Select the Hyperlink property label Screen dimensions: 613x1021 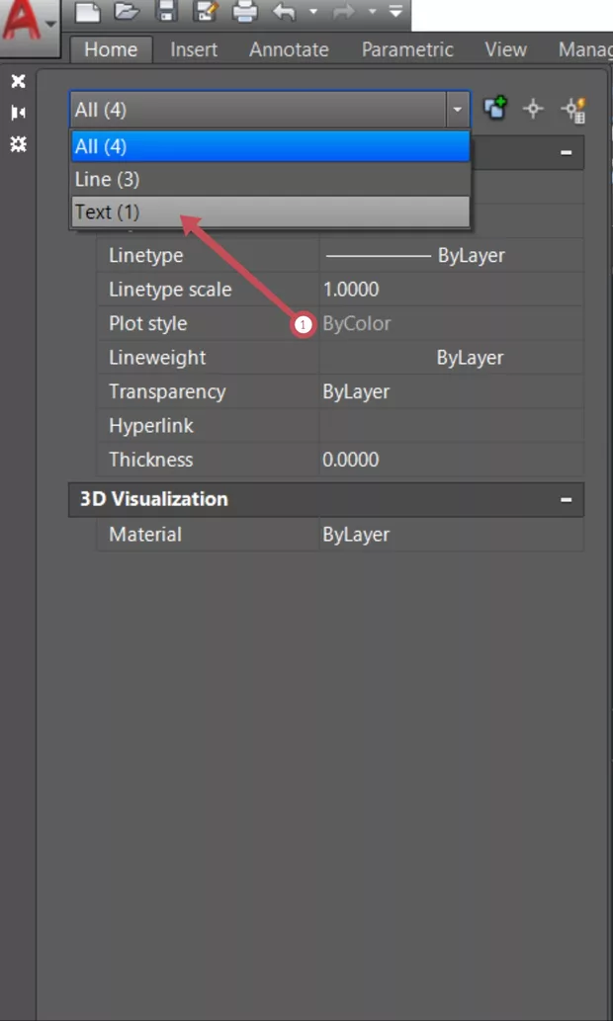point(151,426)
